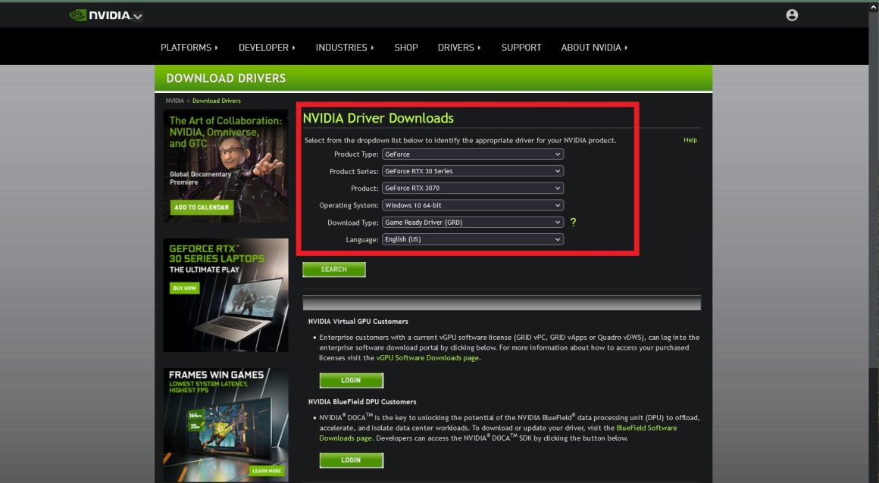Go to the SHOP page
Viewport: 879px width, 483px height.
pos(406,48)
